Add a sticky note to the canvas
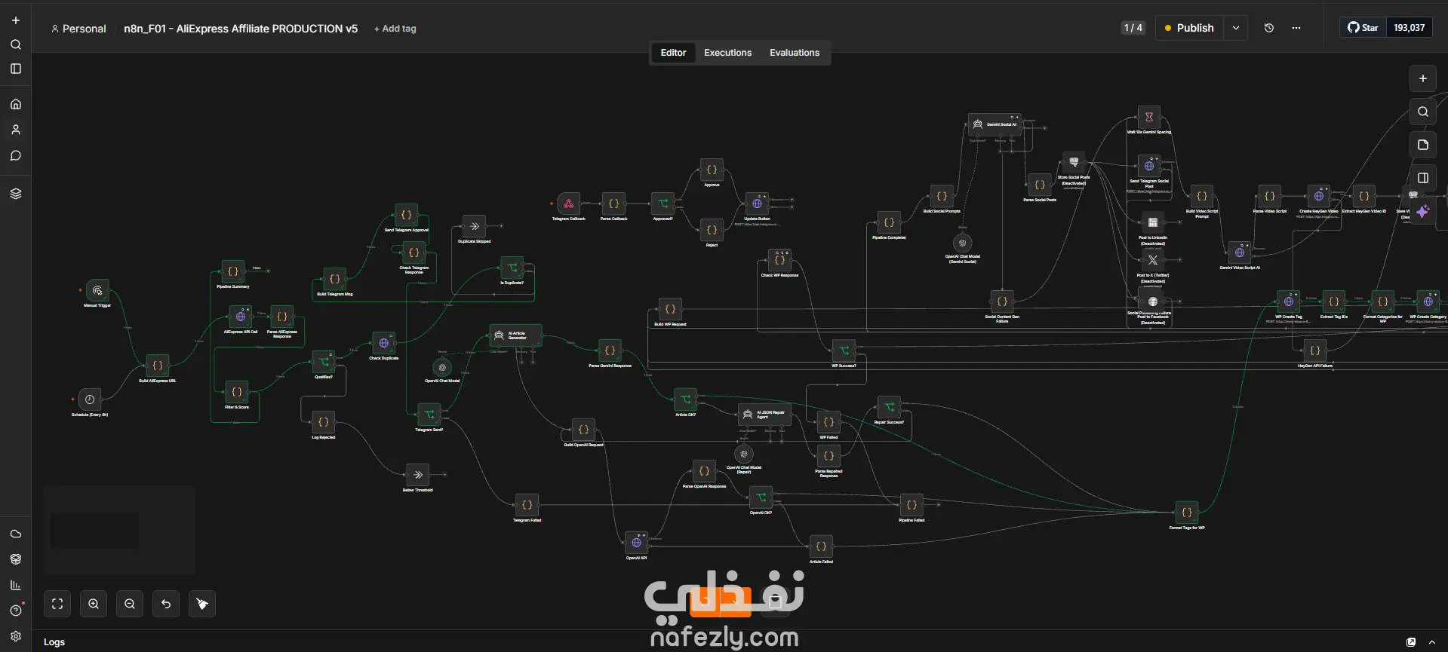Screen dimensions: 1448x652 coord(1423,145)
